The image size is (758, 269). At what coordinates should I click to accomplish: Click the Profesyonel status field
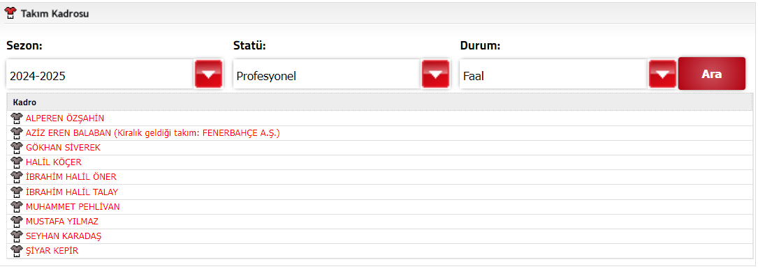[x=327, y=75]
